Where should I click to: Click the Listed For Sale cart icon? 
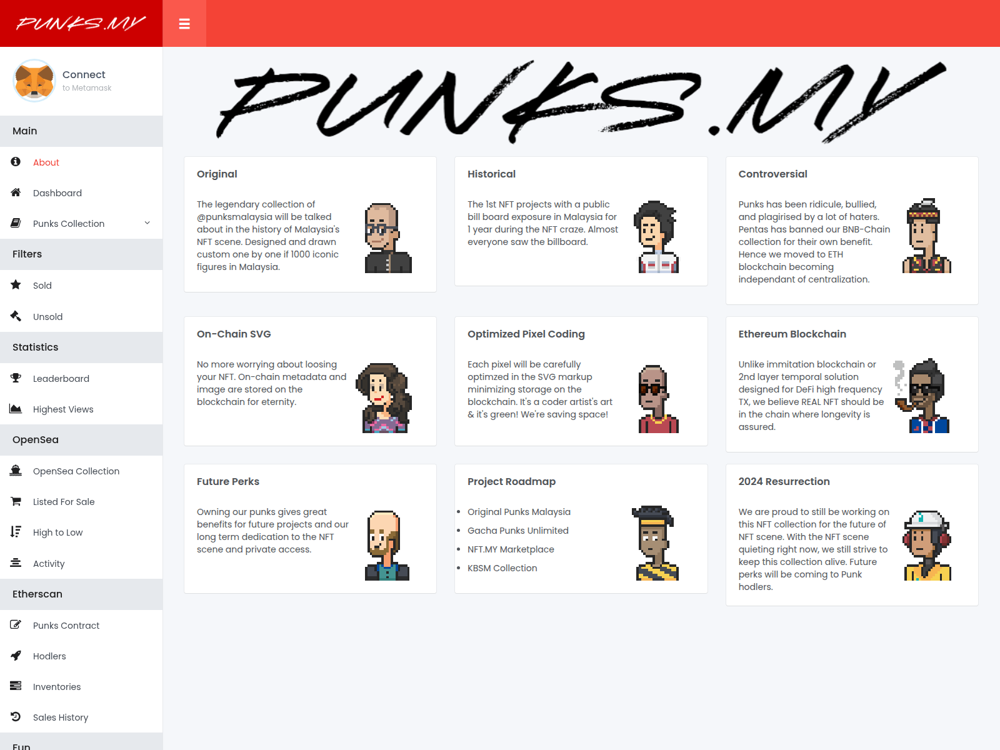click(16, 501)
